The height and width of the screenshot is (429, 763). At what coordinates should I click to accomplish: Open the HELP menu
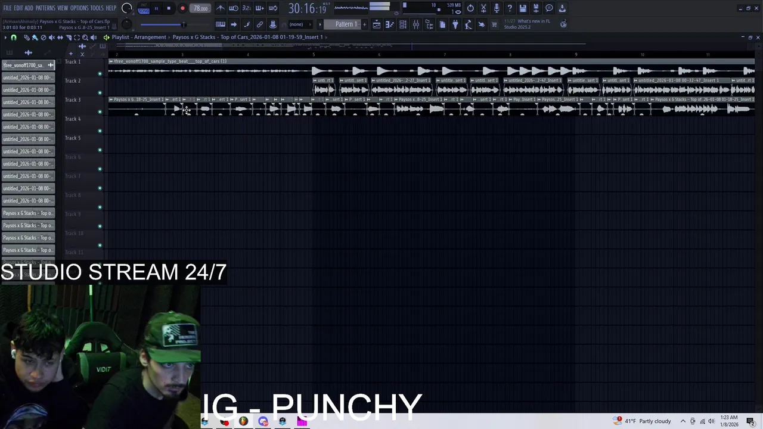pyautogui.click(x=111, y=8)
